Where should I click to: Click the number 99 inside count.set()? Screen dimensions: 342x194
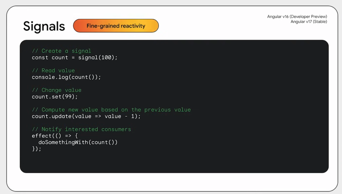pos(68,97)
